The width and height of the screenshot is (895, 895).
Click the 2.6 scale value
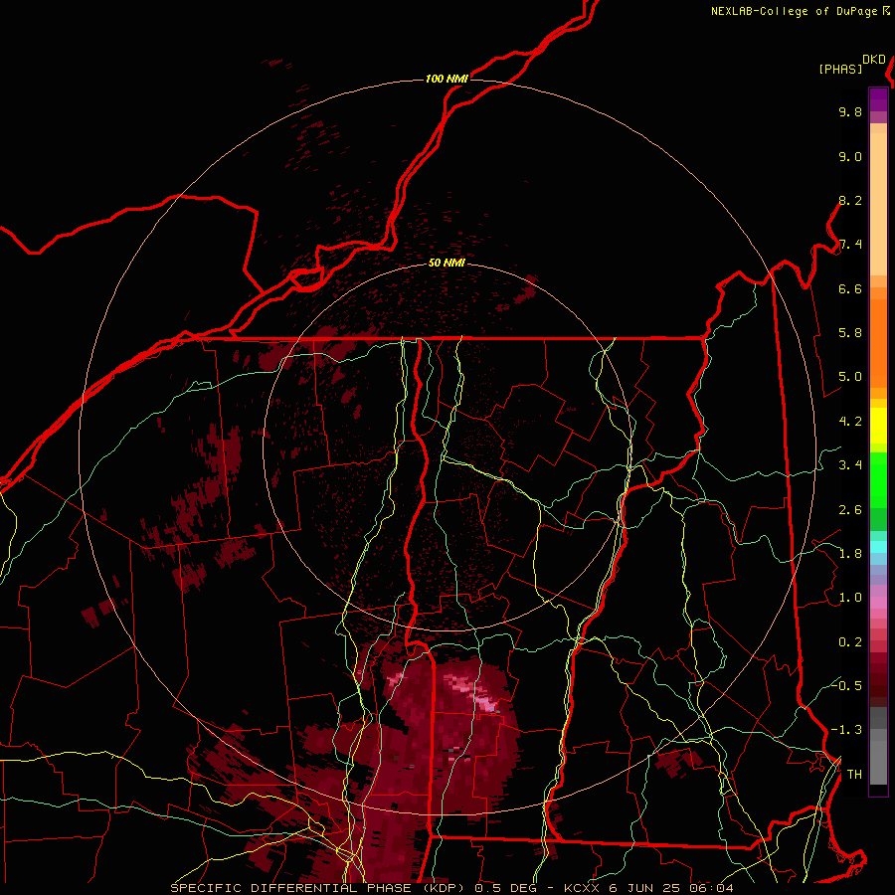(850, 510)
